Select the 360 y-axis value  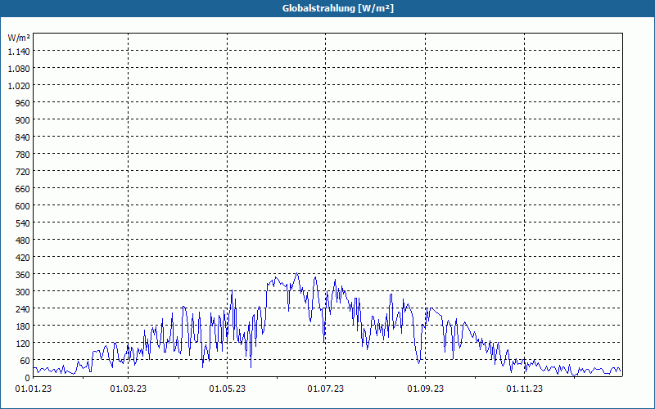pyautogui.click(x=23, y=275)
